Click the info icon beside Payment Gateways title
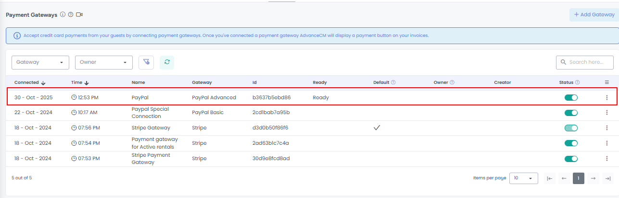 (x=63, y=14)
